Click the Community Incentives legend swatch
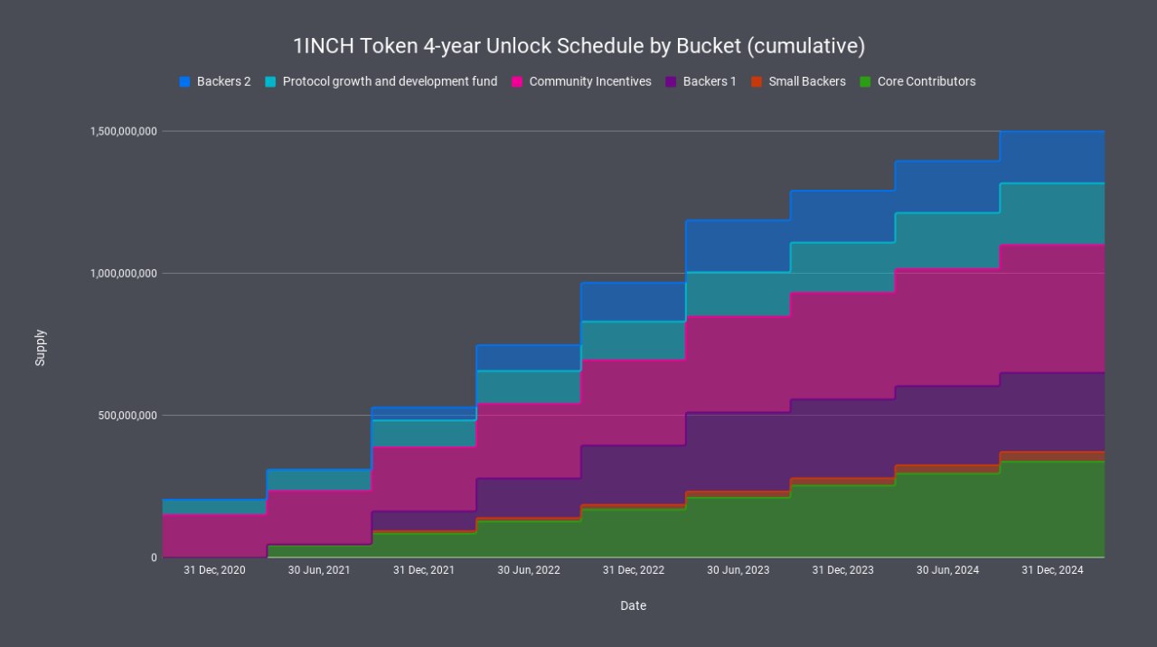 [x=517, y=81]
